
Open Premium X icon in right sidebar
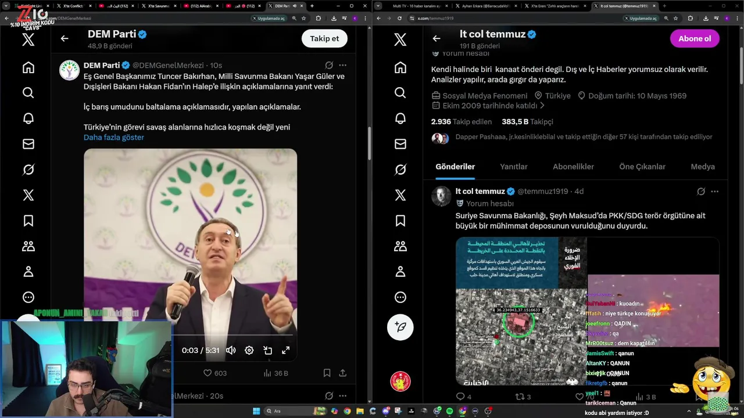tap(400, 195)
